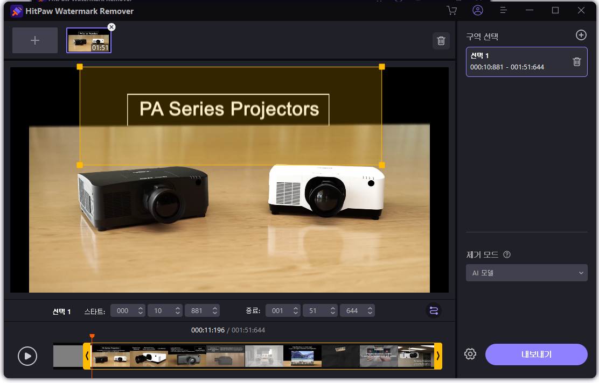
Task: Edit start milliseconds field 881
Action: (x=198, y=310)
